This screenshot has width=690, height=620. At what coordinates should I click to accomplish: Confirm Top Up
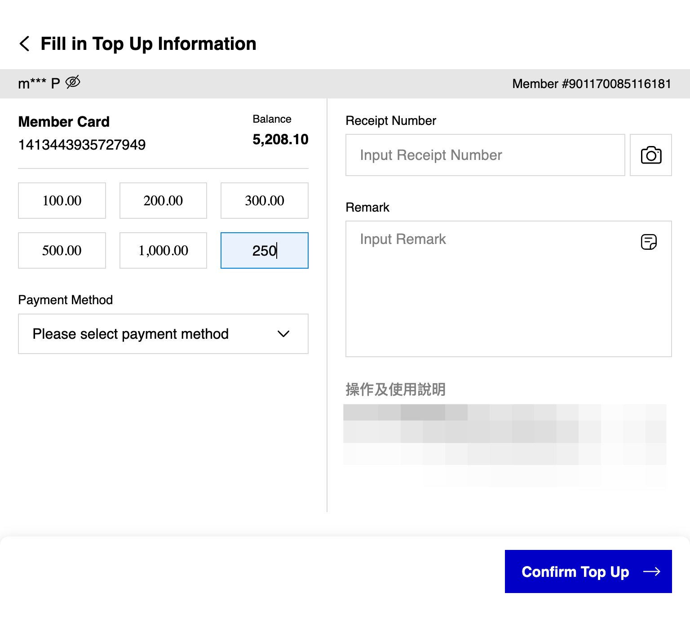(x=588, y=571)
